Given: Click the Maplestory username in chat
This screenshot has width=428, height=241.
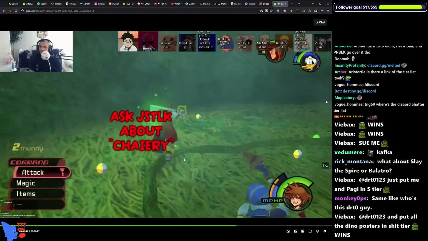Looking at the screenshot, I should coord(345,98).
